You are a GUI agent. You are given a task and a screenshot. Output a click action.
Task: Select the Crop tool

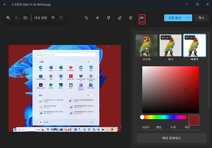coord(87,18)
